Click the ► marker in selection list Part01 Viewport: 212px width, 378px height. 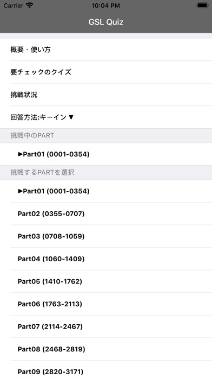(20, 191)
